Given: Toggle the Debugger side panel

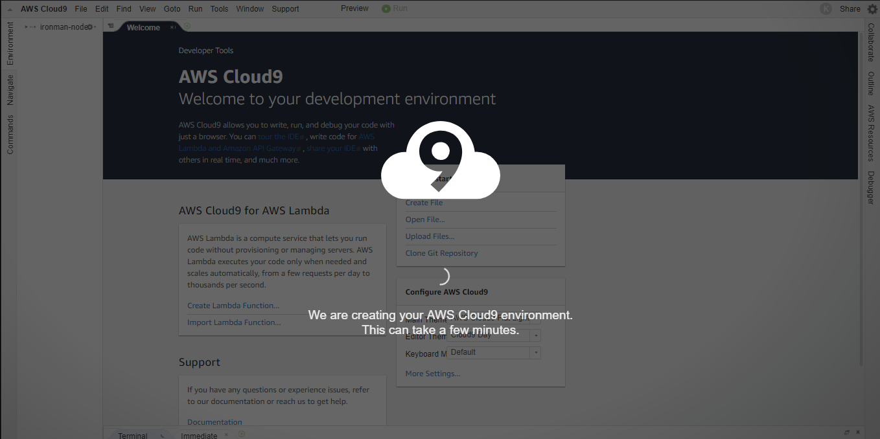Looking at the screenshot, I should click(x=871, y=188).
